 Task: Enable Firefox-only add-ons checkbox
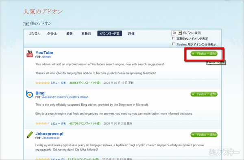click(x=173, y=44)
